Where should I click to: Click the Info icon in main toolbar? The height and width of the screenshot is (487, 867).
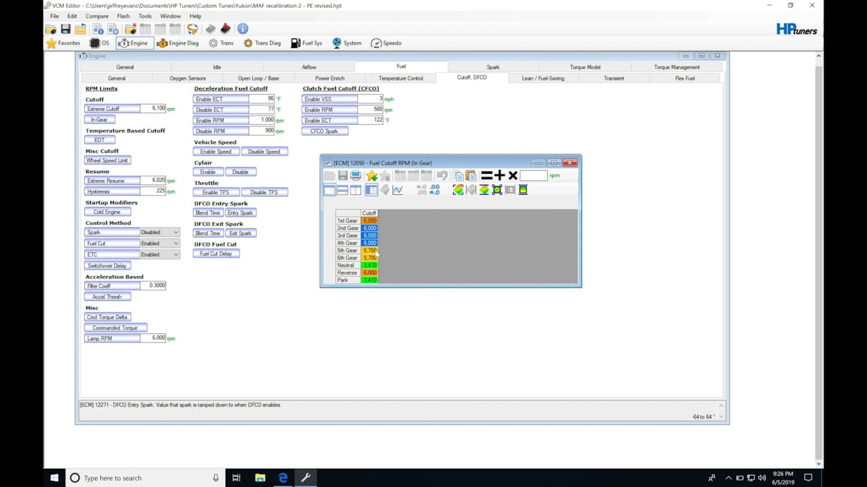(x=242, y=28)
